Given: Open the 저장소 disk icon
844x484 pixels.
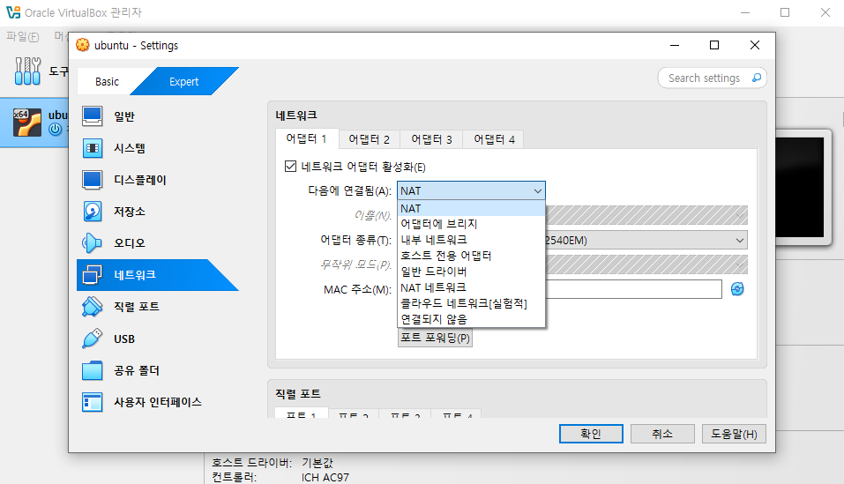Looking at the screenshot, I should [x=92, y=212].
